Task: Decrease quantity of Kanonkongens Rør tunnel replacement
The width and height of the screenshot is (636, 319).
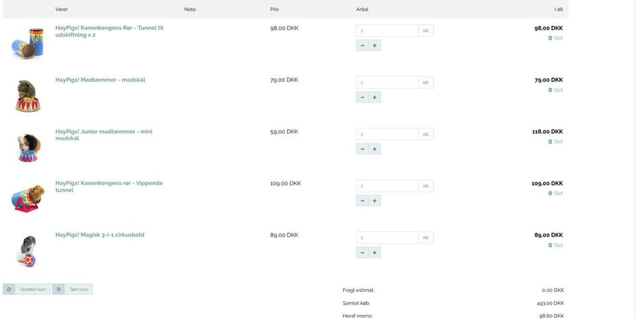Action: (362, 46)
